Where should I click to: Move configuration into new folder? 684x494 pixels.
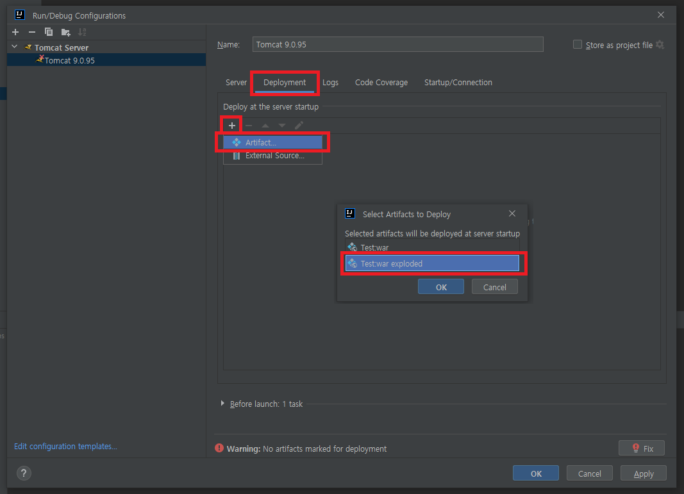[65, 32]
